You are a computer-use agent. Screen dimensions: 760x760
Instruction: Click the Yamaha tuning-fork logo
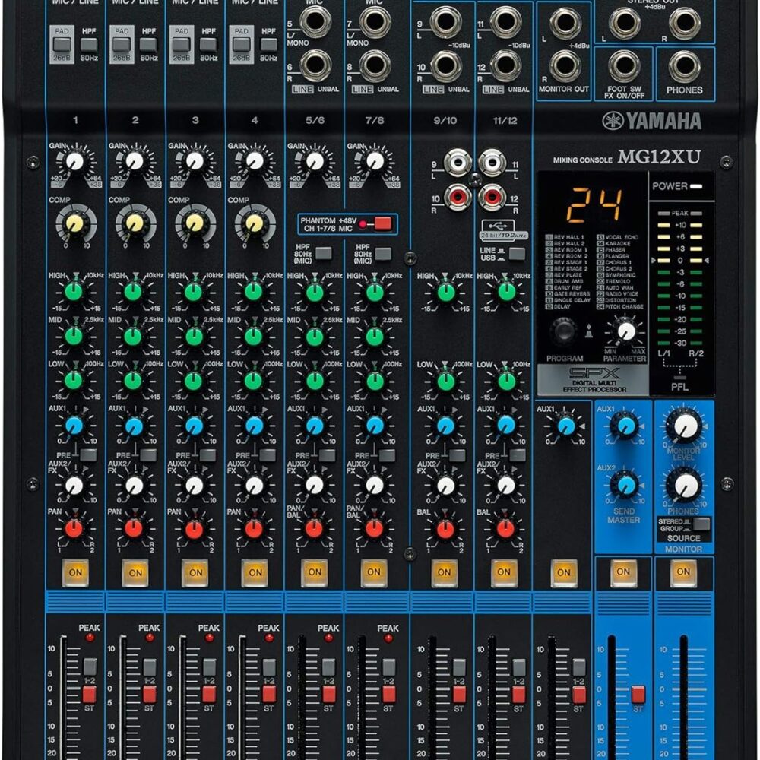point(613,121)
